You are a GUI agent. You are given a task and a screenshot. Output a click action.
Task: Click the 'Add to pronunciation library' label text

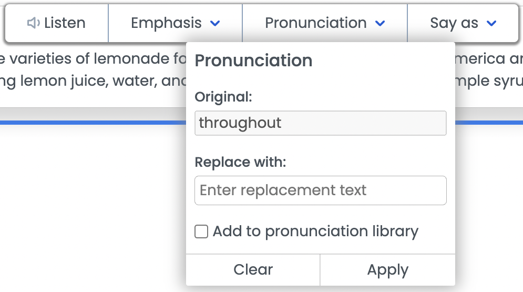click(315, 231)
